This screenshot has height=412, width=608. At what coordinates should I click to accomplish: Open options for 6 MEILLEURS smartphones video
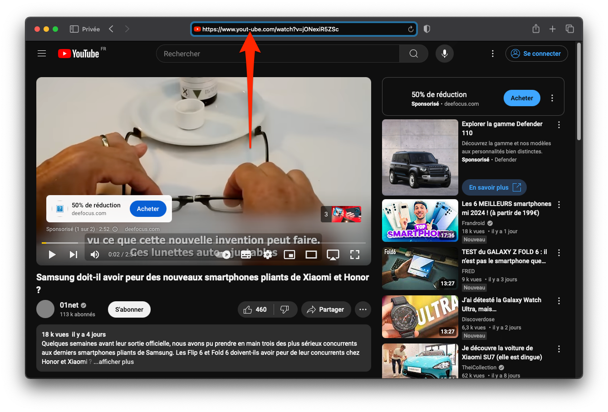point(559,205)
